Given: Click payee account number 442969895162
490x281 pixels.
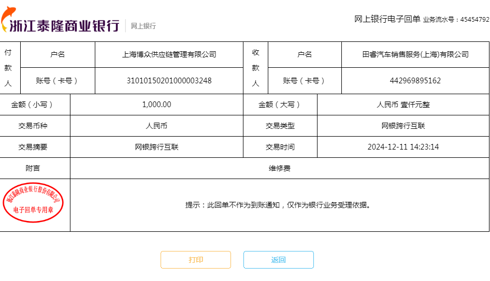Looking at the screenshot, I should click(415, 81).
